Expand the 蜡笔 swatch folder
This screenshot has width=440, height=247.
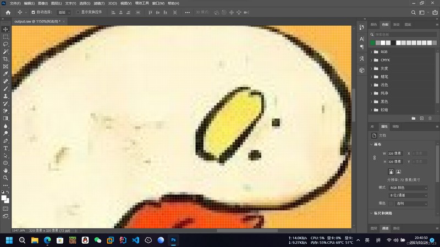372,77
